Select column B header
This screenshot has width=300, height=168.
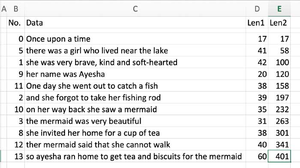tap(16, 9)
